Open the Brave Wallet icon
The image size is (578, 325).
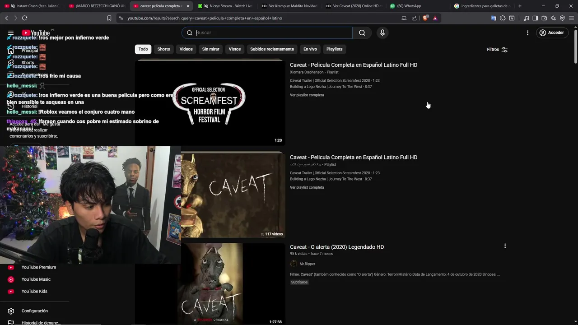click(x=544, y=18)
